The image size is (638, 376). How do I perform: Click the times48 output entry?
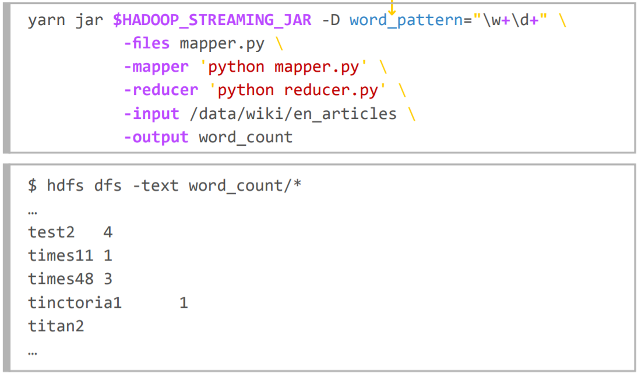[x=61, y=279]
